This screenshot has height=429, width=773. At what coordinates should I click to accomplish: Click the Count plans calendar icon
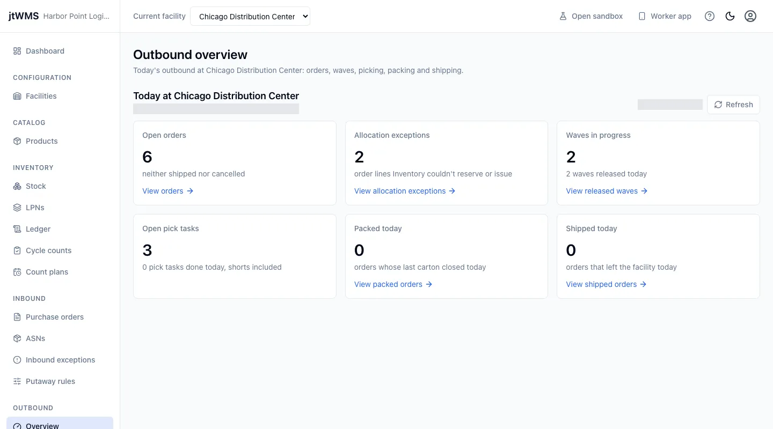pyautogui.click(x=17, y=272)
